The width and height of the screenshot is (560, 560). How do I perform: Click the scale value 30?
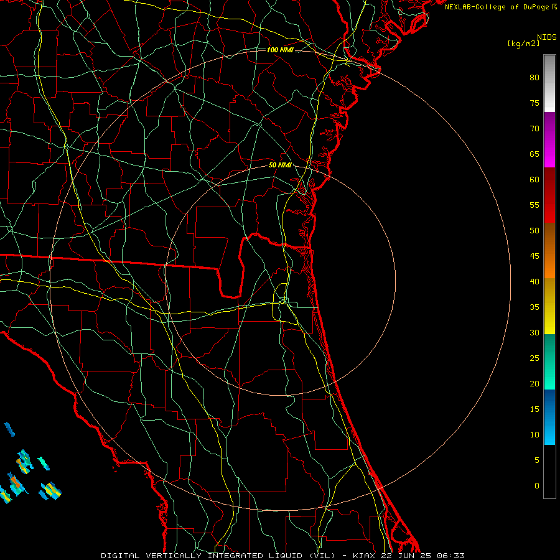[534, 333]
